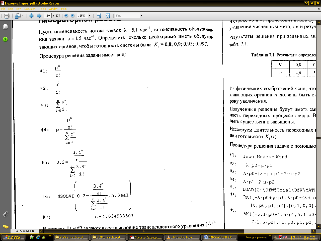Open the File menu
This screenshot has width=321, height=241.
point(3,9)
